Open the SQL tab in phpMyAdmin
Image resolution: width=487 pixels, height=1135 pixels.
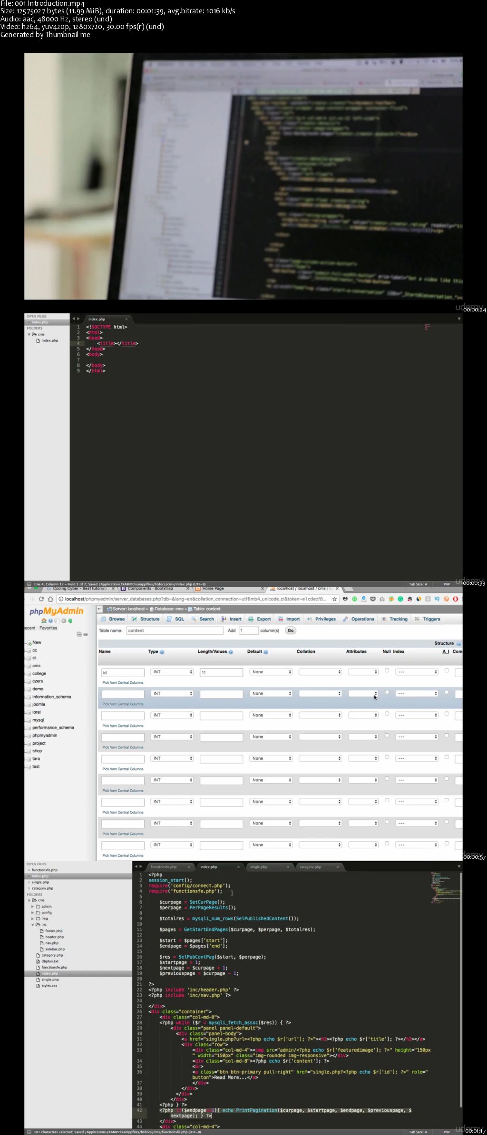tap(175, 619)
